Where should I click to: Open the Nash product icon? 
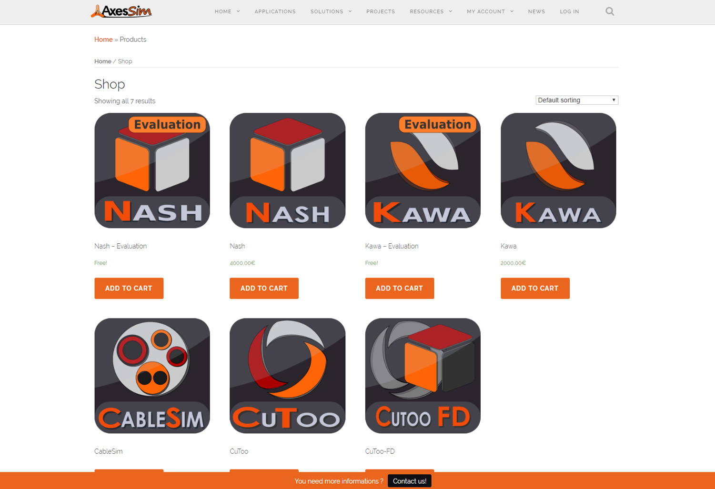click(x=287, y=170)
